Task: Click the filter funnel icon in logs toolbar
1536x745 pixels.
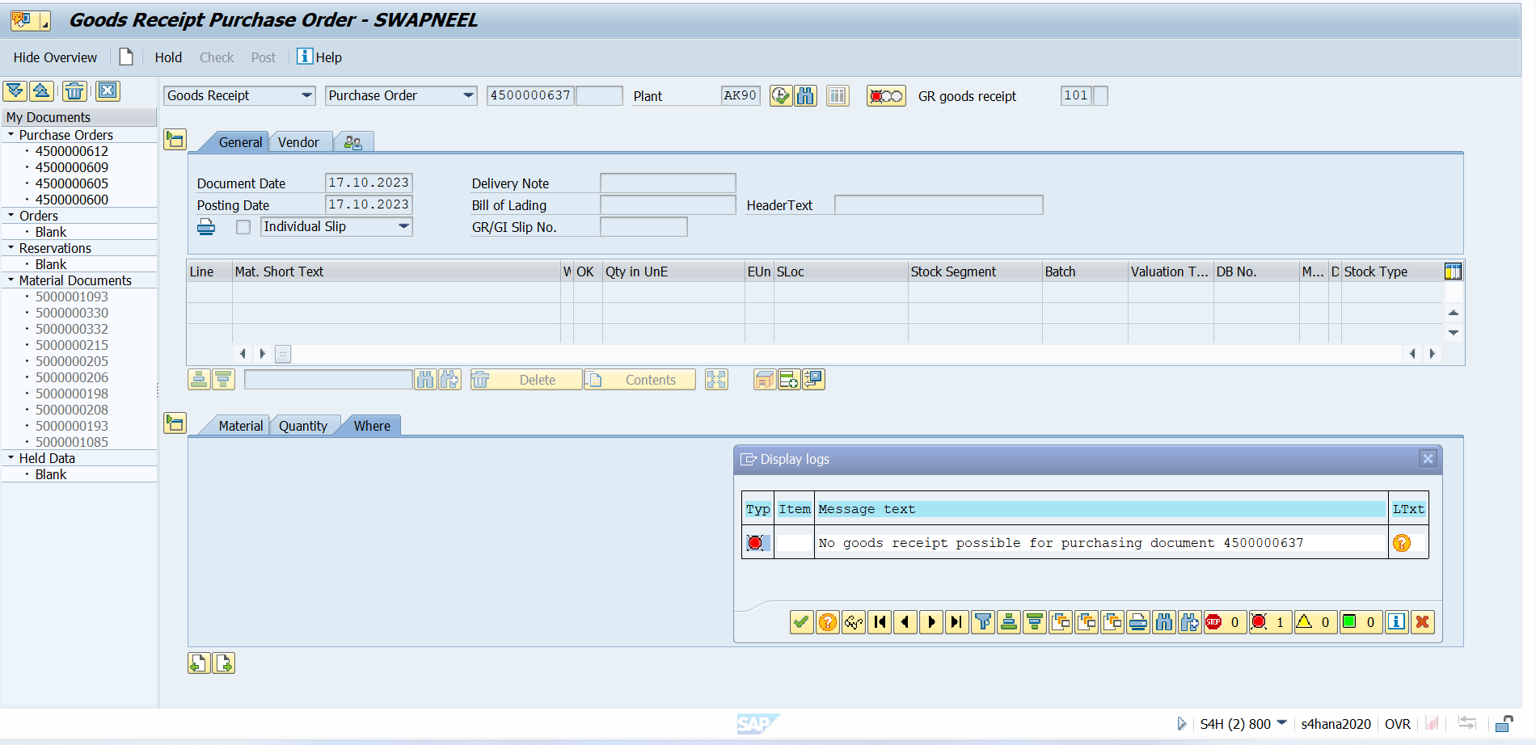Action: click(x=983, y=622)
